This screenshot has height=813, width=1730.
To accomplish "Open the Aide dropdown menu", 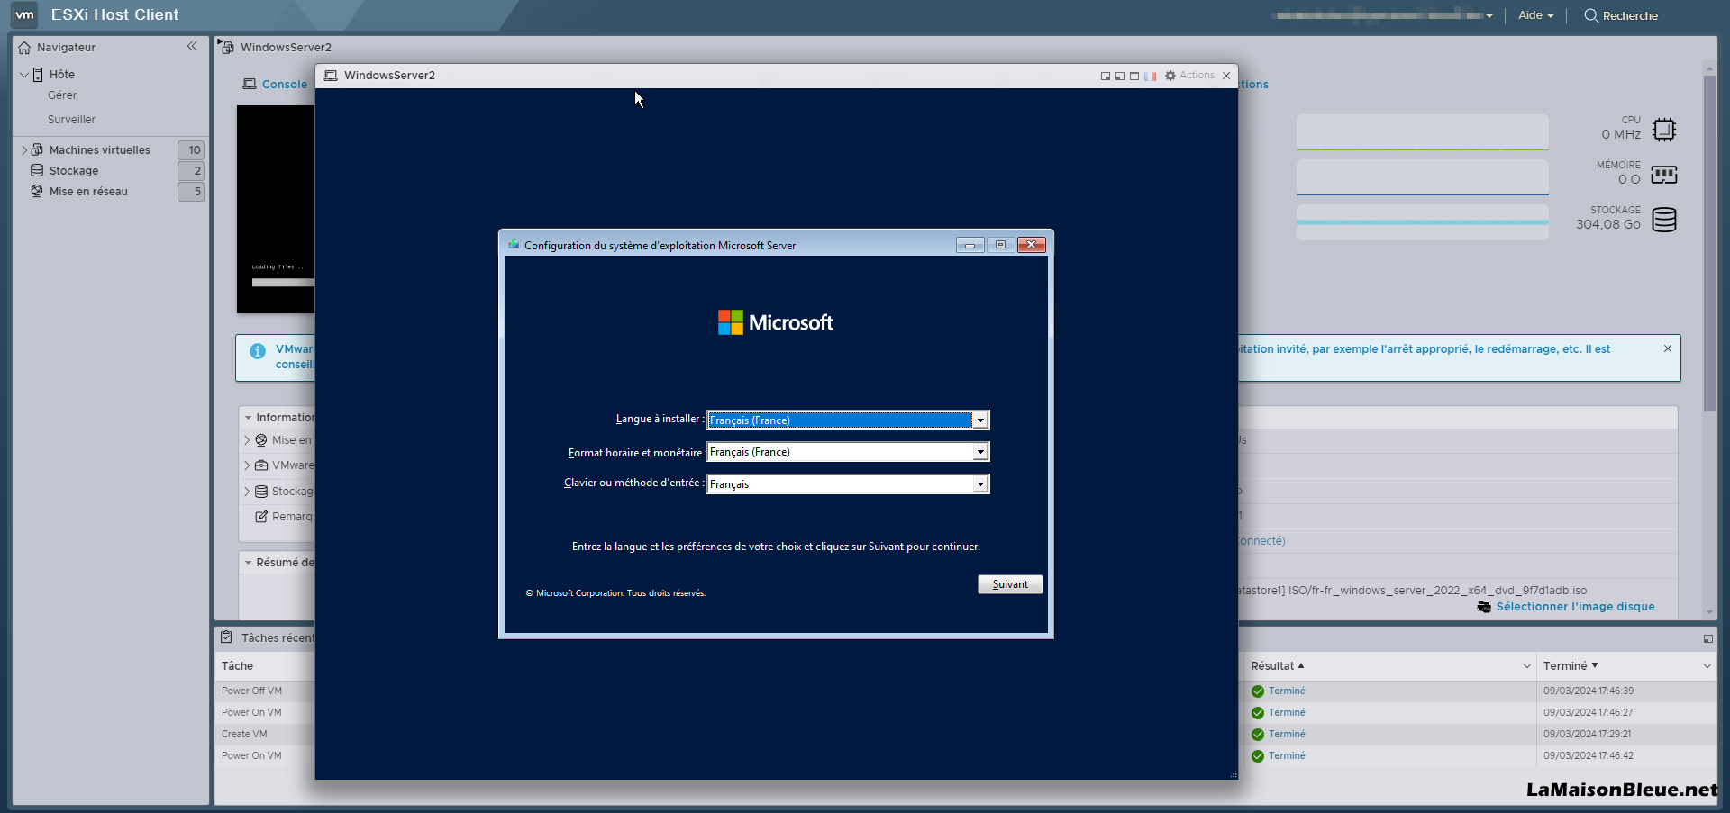I will pos(1535,15).
